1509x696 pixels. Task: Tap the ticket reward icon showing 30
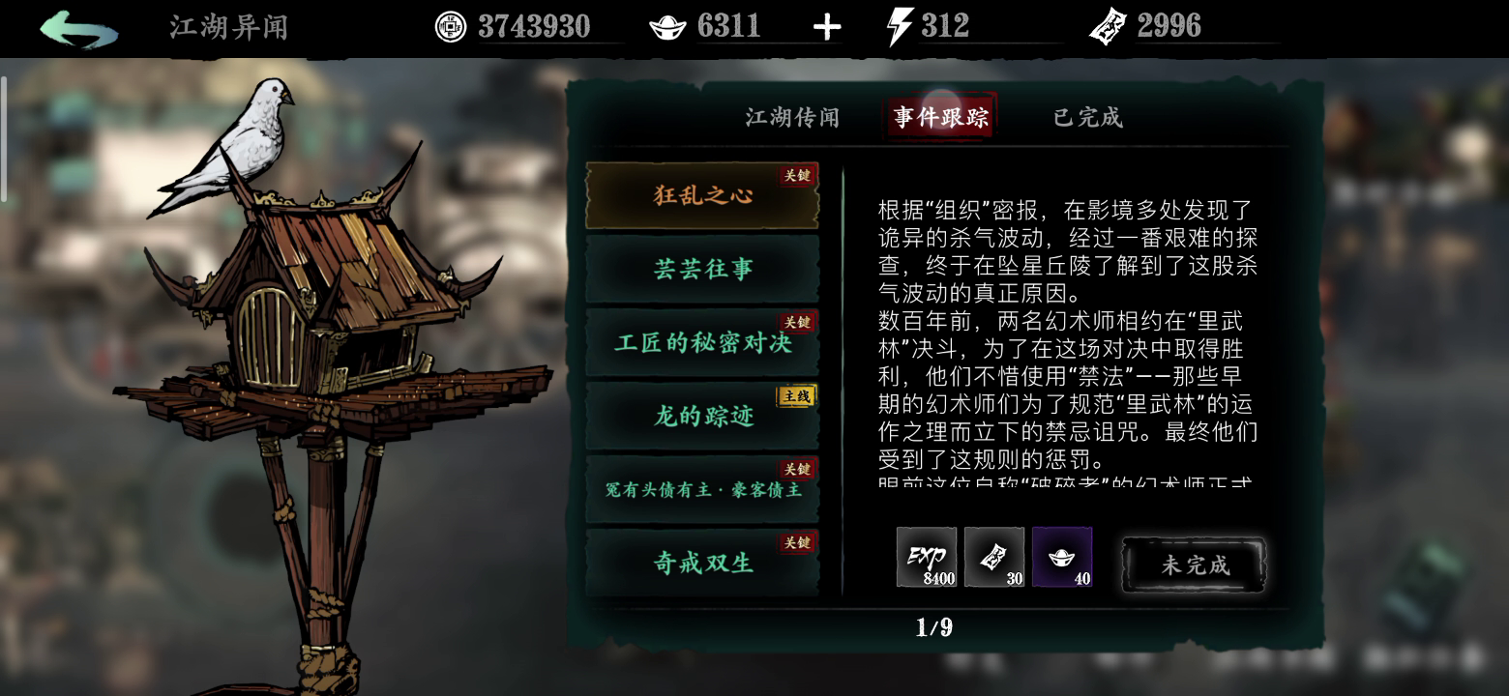[x=994, y=557]
